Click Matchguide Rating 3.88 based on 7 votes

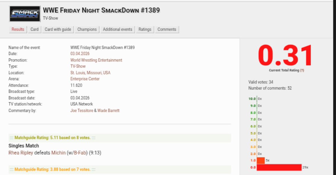point(52,169)
